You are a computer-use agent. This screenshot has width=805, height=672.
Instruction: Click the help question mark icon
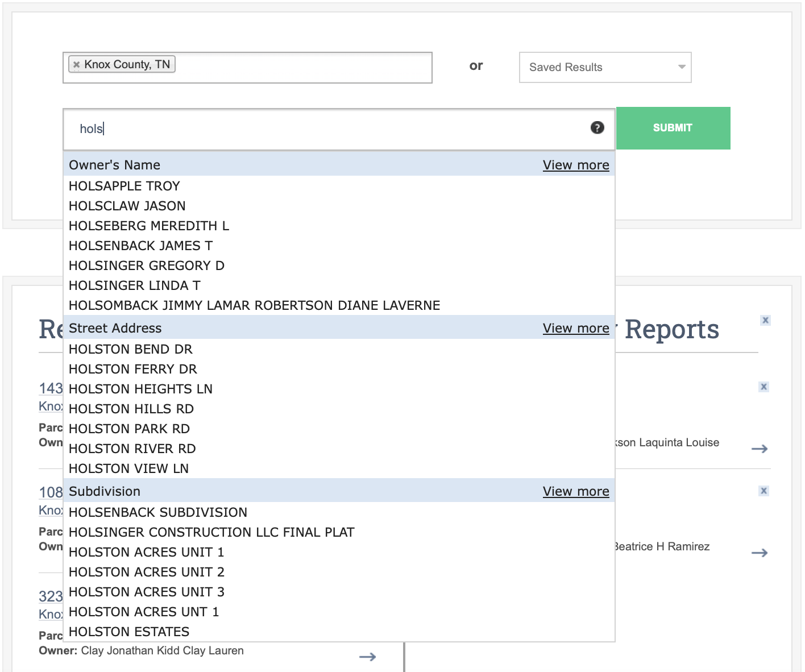pos(597,128)
